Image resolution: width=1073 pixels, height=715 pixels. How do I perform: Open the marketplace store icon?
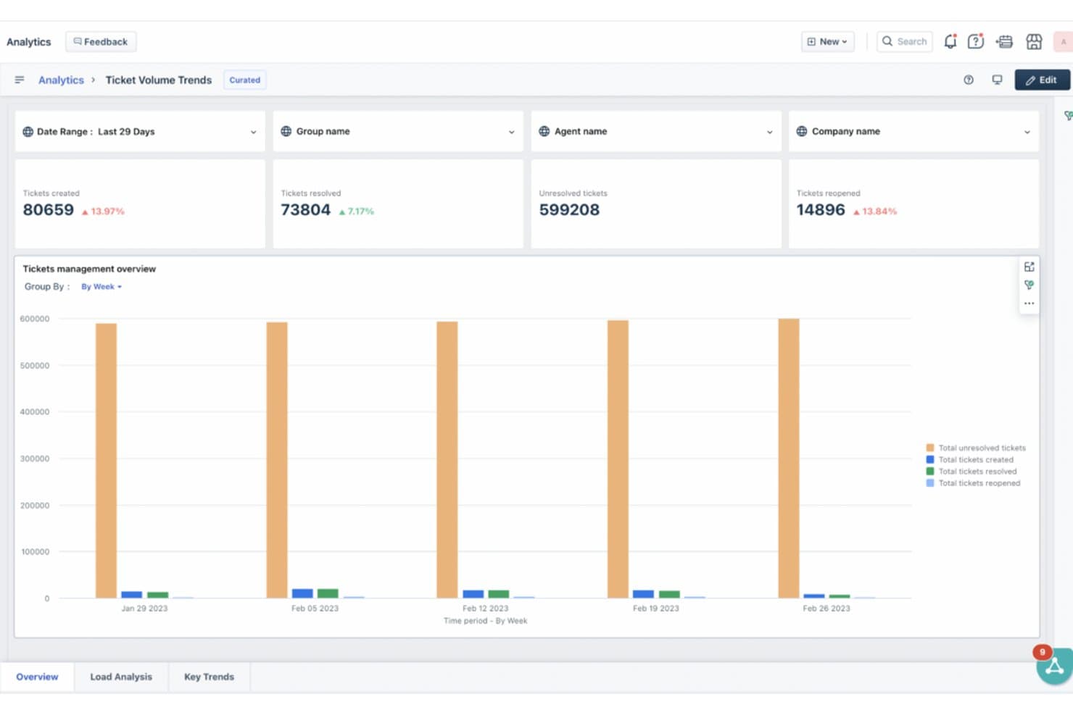(x=1034, y=42)
